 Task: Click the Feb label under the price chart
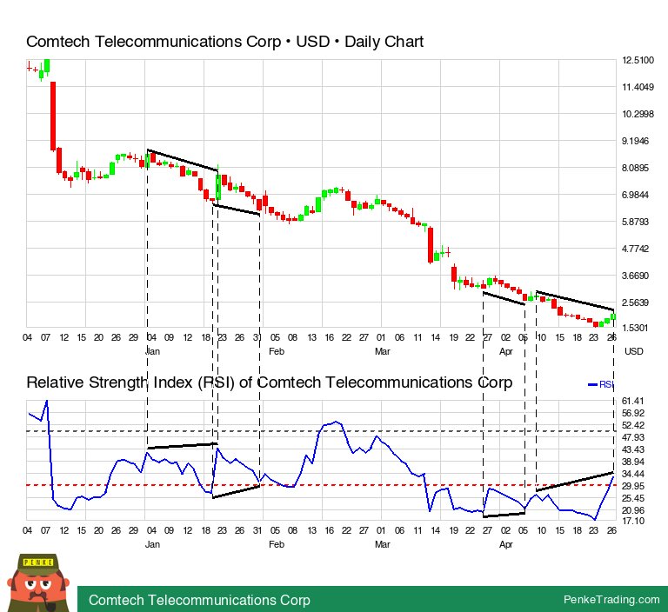click(x=277, y=351)
